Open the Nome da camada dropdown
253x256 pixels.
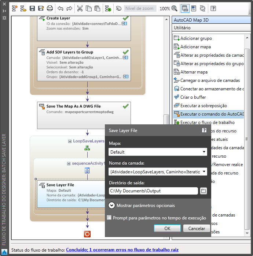tap(204, 172)
